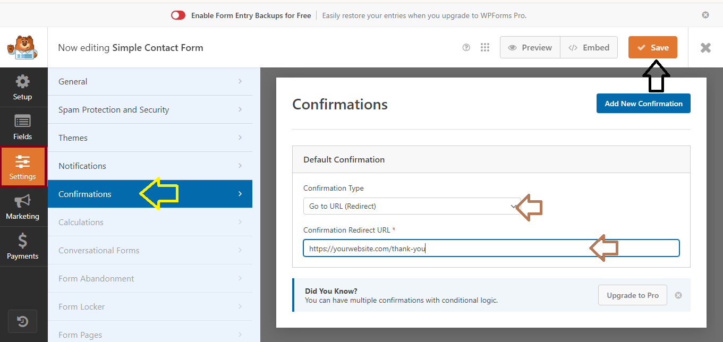
Task: Click the WPForms bear mascot logo
Action: pyautogui.click(x=22, y=48)
